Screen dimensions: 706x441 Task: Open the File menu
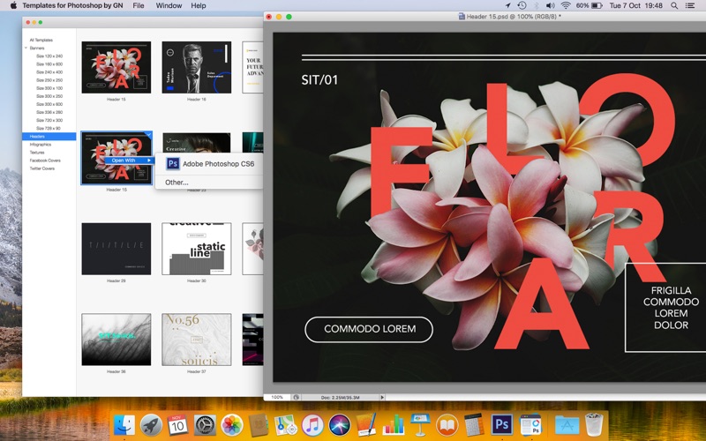tap(139, 5)
